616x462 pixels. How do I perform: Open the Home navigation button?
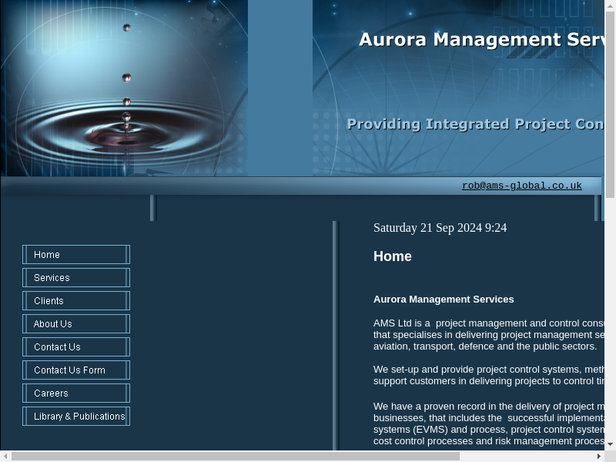pyautogui.click(x=76, y=255)
